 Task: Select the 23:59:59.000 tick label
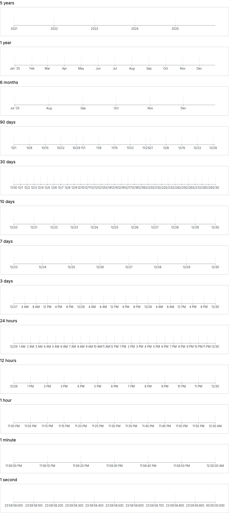[14, 505]
